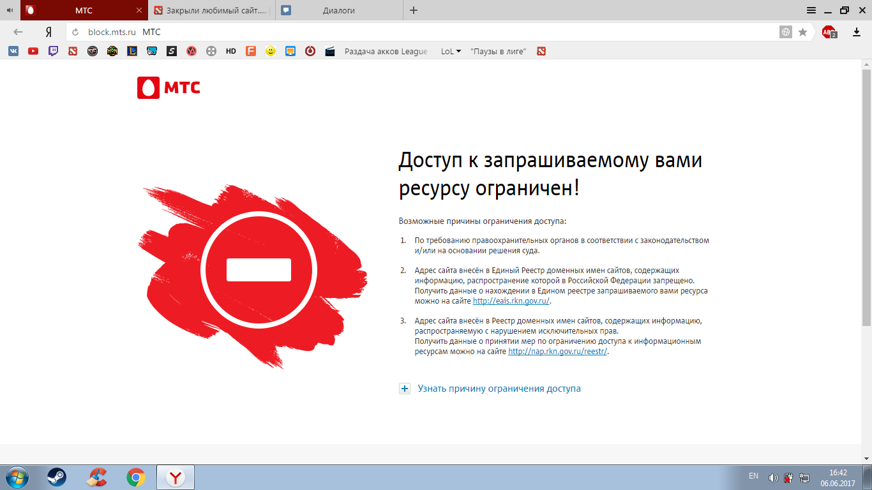Open the blue monitor bookmark icon
The height and width of the screenshot is (490, 872).
coord(290,51)
